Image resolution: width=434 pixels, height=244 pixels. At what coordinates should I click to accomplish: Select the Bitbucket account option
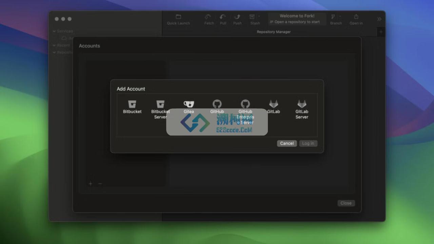click(x=132, y=107)
